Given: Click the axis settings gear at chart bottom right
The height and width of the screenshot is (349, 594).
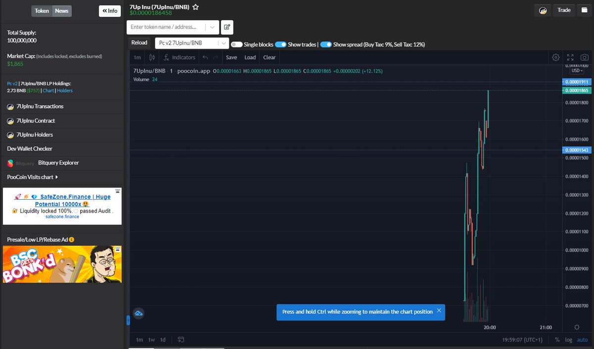Looking at the screenshot, I should click(577, 327).
